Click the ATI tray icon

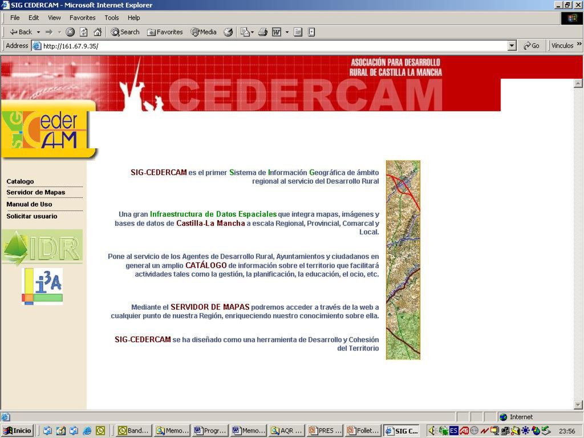coord(464,431)
